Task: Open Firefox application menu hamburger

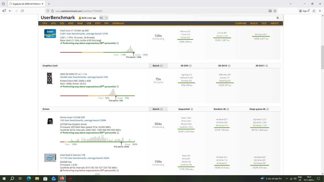Action: (x=320, y=11)
